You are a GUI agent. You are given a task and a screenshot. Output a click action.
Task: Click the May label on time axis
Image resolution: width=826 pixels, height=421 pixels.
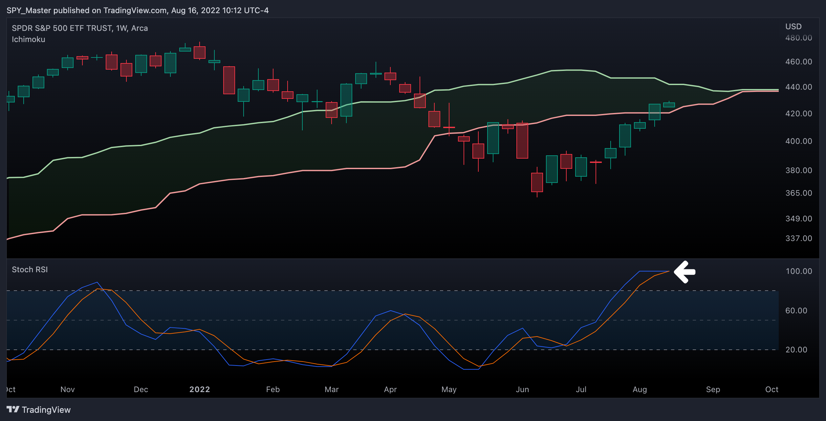click(449, 389)
